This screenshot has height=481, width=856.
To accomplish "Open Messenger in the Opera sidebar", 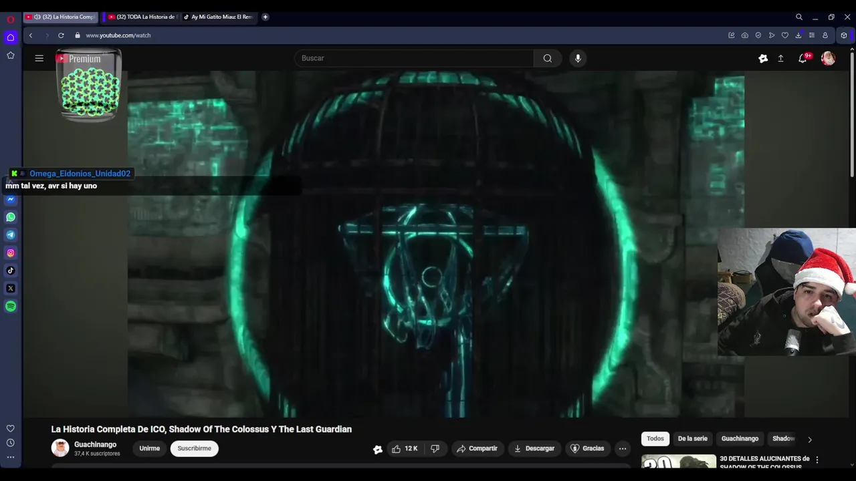I will tap(11, 199).
